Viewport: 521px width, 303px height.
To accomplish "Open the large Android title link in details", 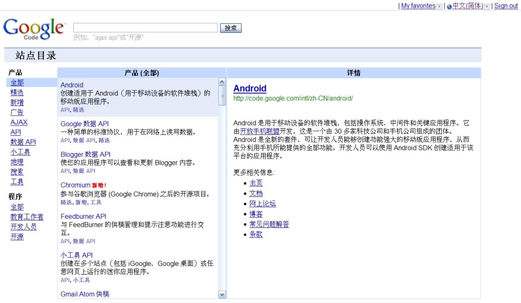I will click(x=250, y=88).
